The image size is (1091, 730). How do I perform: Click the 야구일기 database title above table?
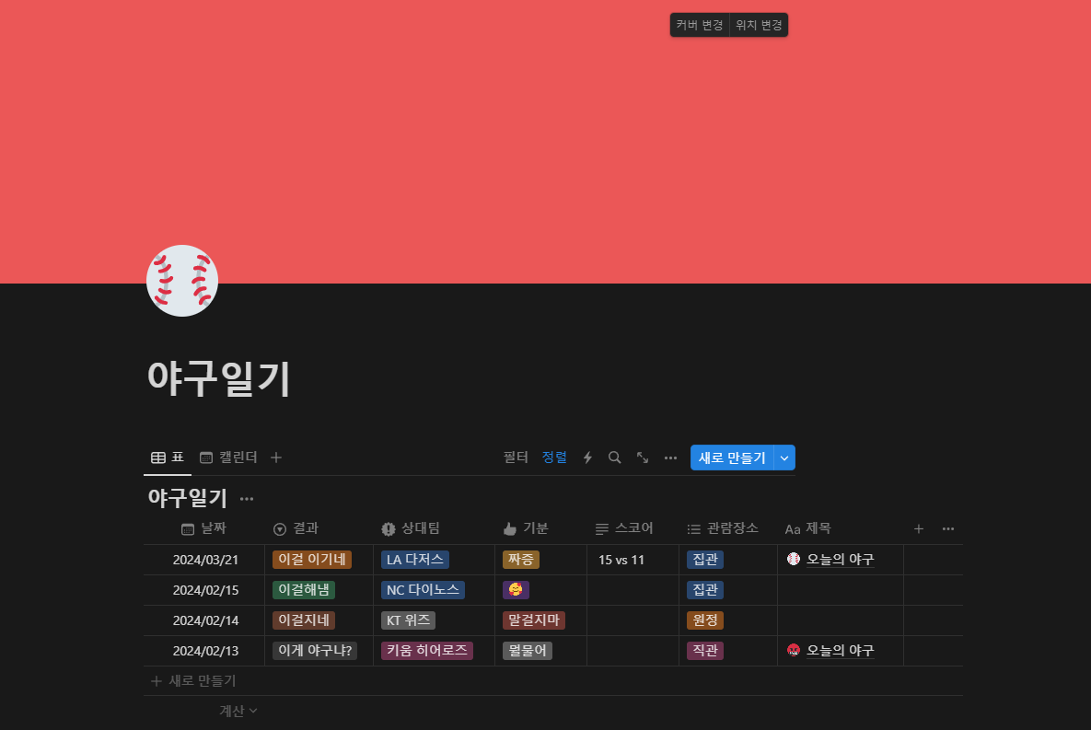click(188, 498)
